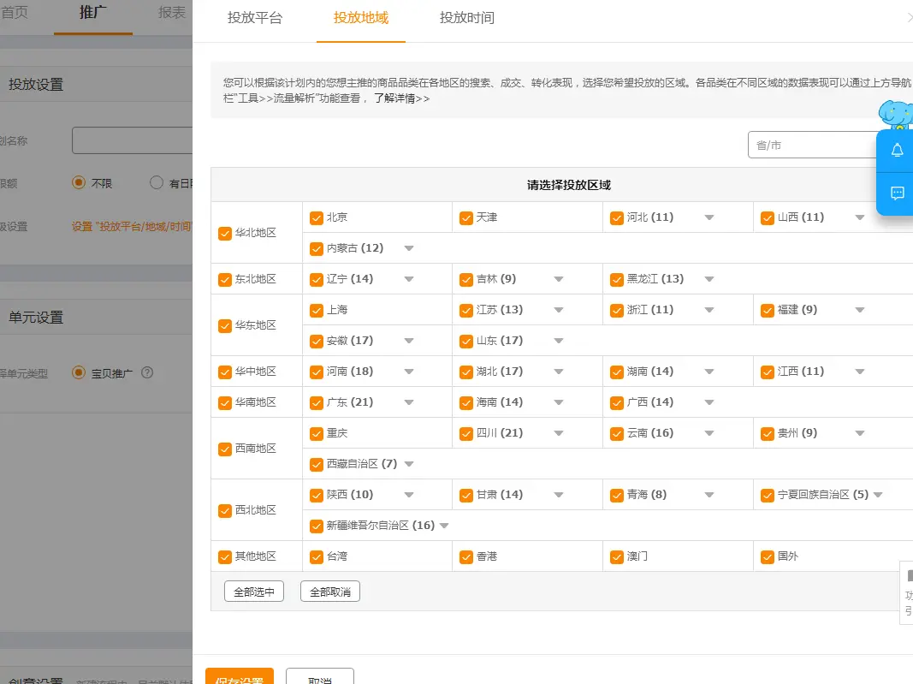Toggle the 香港 checkbox
The width and height of the screenshot is (913, 684).
point(465,557)
